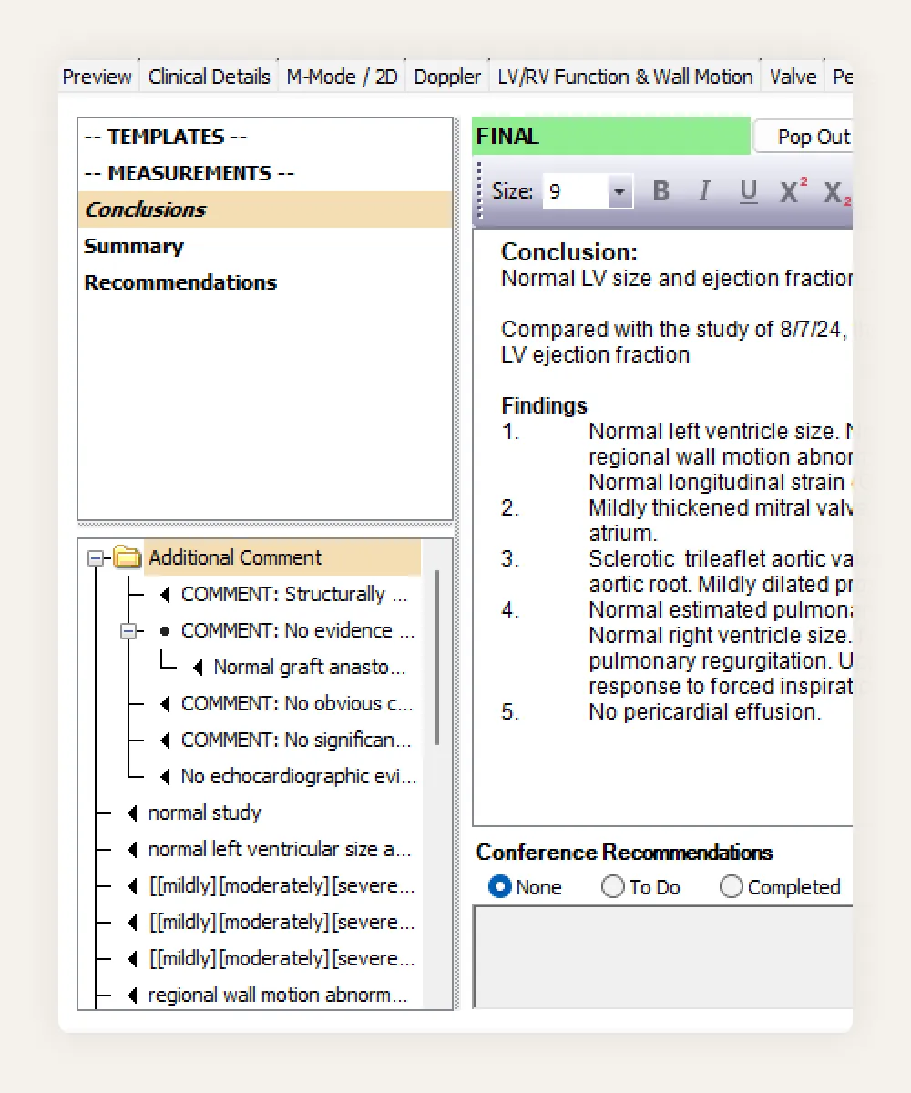Viewport: 911px width, 1093px height.
Task: Select 'No echocardiographic evi...' tree item
Action: tap(299, 776)
